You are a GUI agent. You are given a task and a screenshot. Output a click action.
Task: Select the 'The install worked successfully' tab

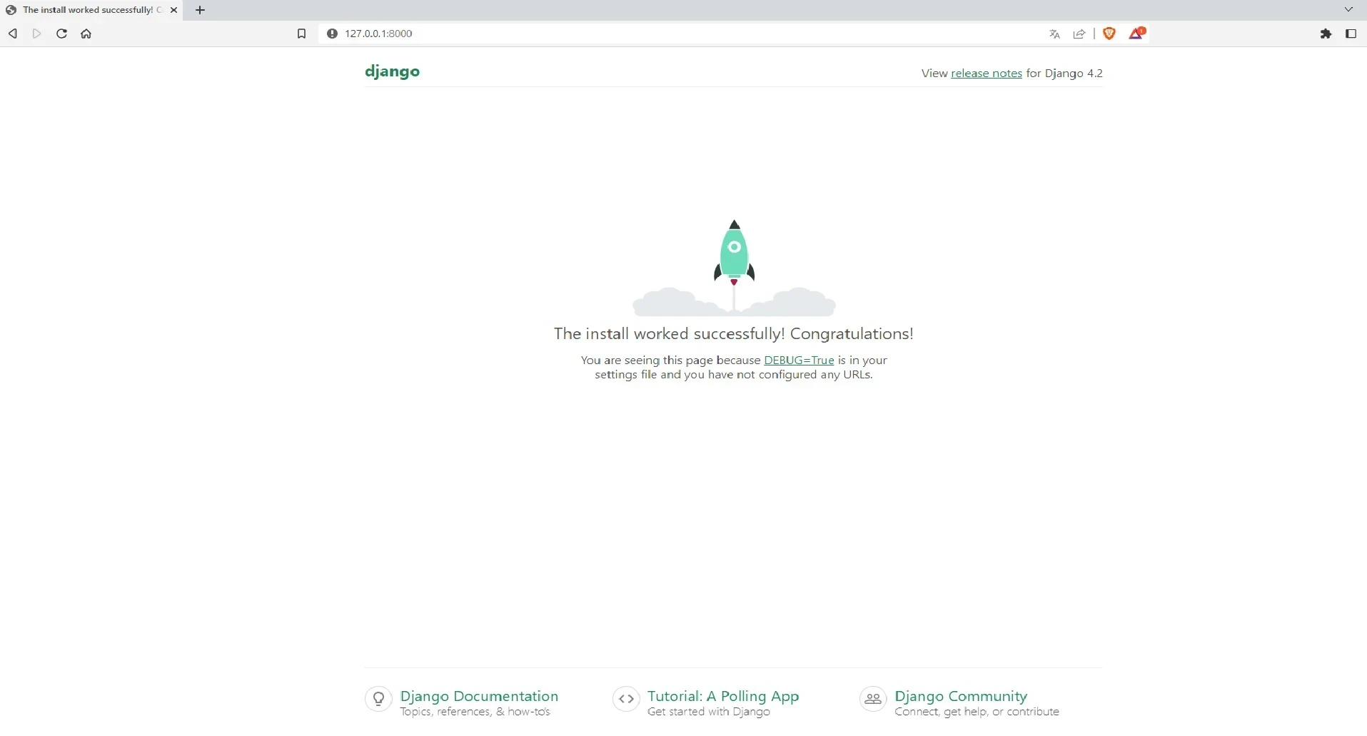(87, 10)
